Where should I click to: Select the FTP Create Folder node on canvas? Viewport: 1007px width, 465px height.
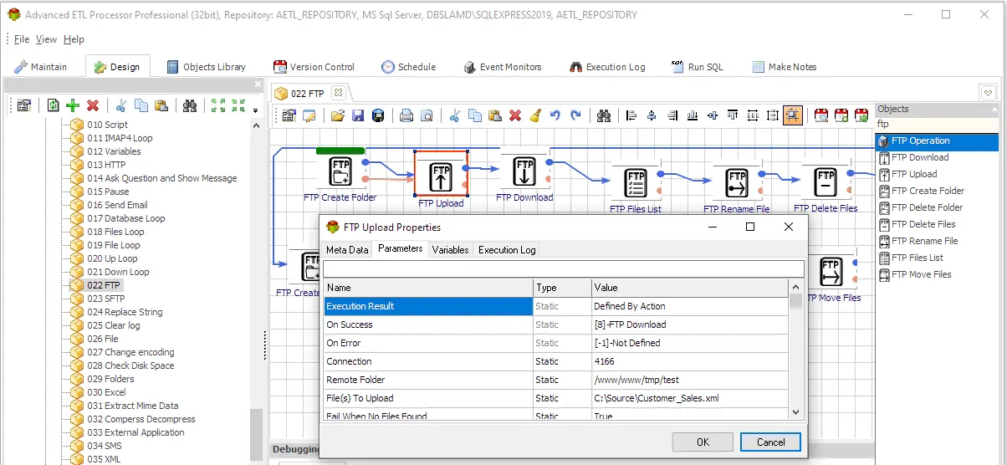click(340, 172)
